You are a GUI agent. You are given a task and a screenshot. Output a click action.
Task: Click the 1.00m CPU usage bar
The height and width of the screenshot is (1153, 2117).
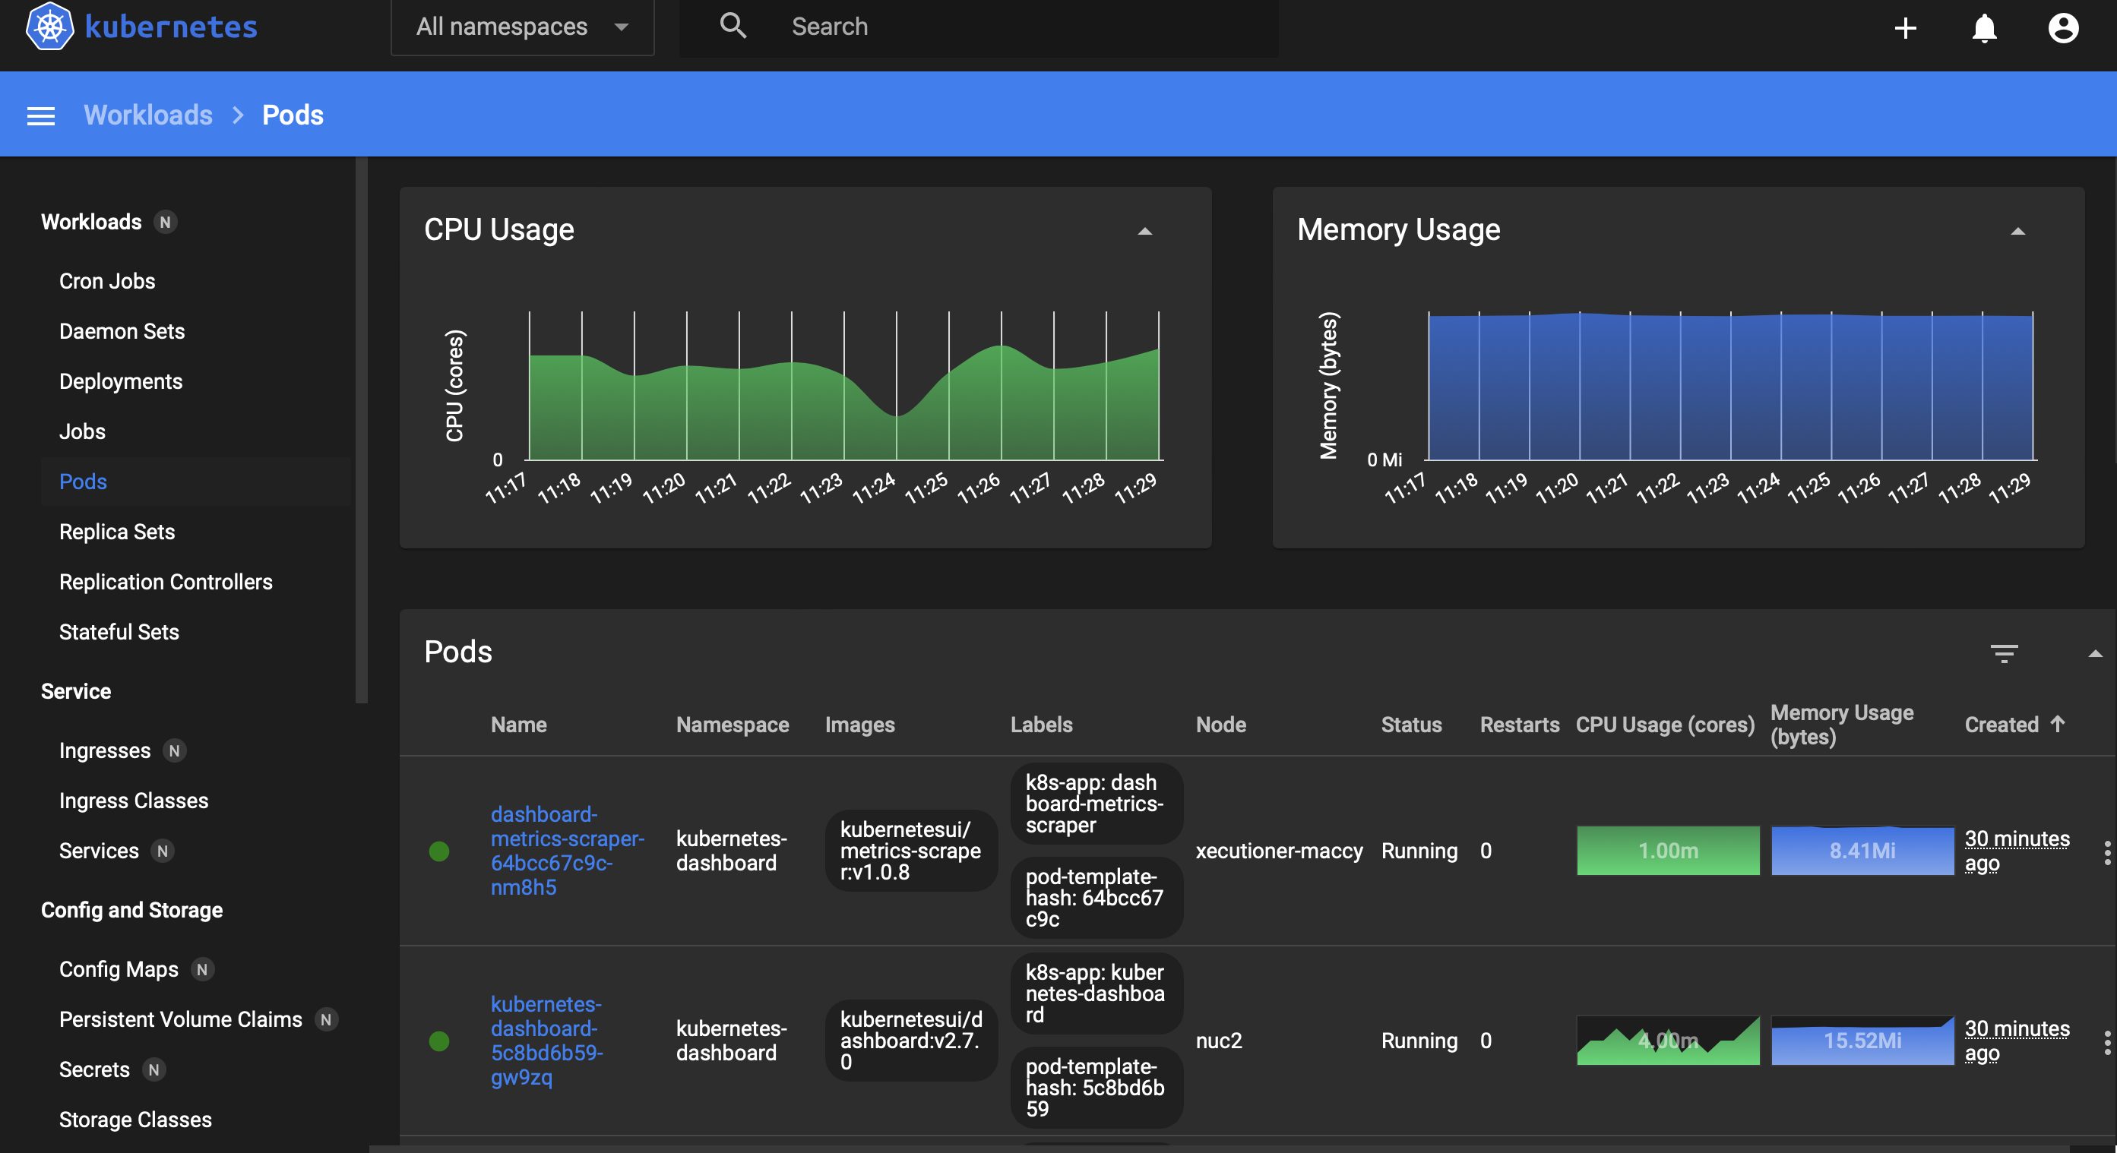click(1667, 850)
